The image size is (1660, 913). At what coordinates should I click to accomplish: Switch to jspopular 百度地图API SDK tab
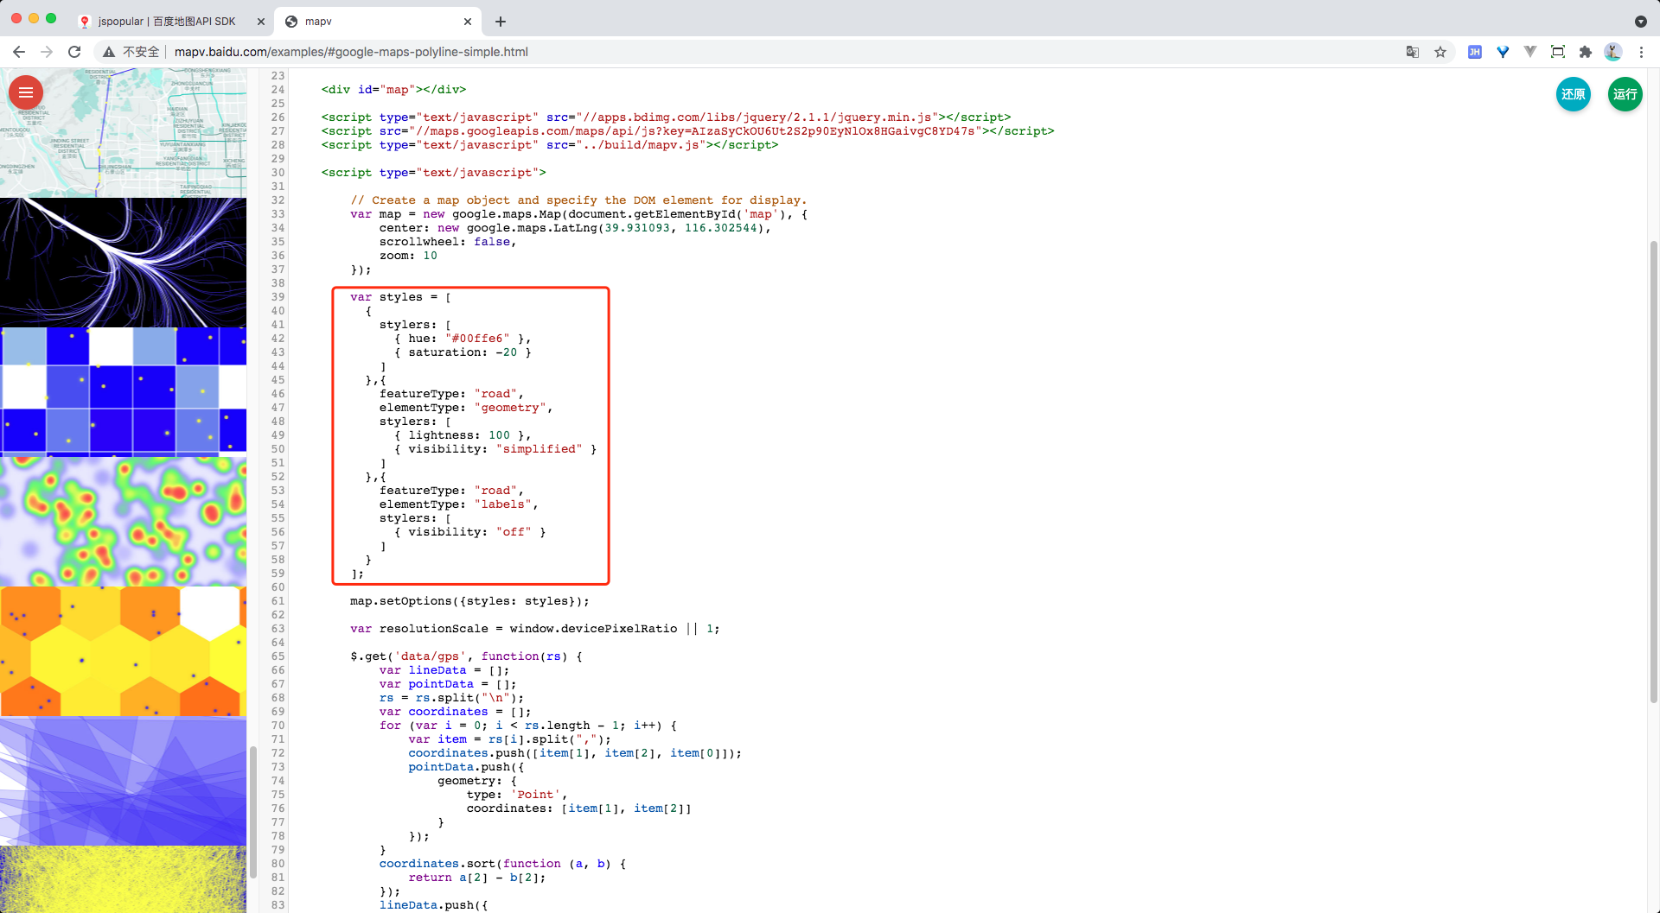(x=167, y=22)
